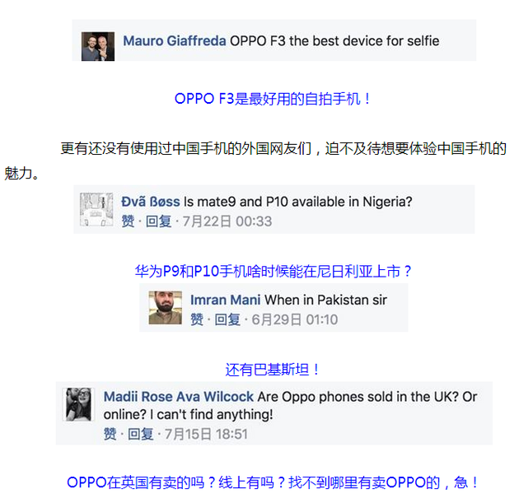Like Imran Mani's Pakistan comment
This screenshot has height=503, width=519.
pos(197,319)
